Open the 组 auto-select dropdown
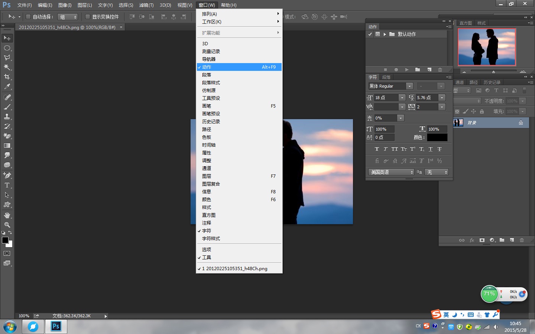The image size is (535, 334). pyautogui.click(x=68, y=17)
